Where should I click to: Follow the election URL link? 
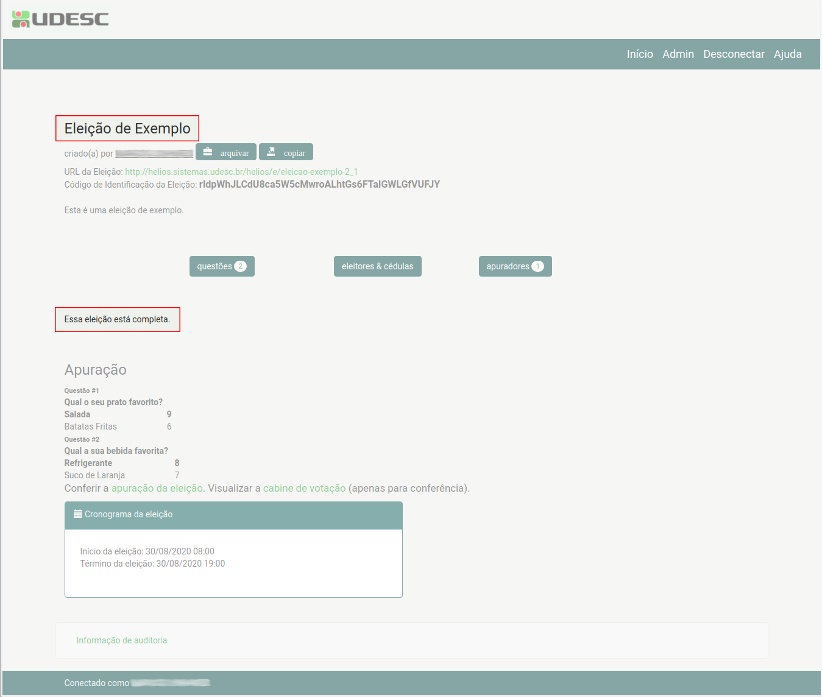pyautogui.click(x=241, y=172)
